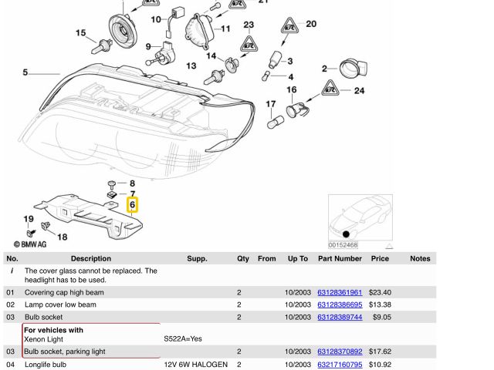Screen dimensions: 494x370
Task: Click the car location thumbnail image
Action: (360, 221)
